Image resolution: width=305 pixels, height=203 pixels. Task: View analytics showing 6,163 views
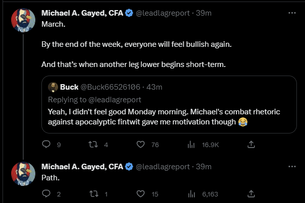click(x=191, y=194)
